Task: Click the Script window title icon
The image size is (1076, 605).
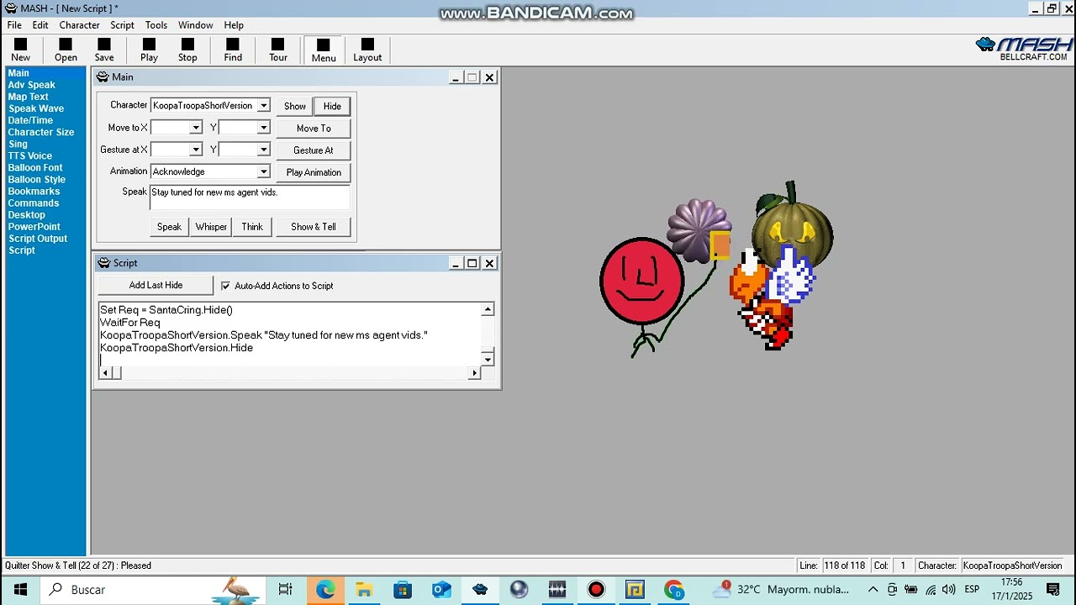Action: click(104, 264)
